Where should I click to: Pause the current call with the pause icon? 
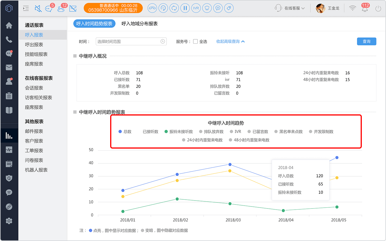[185, 8]
